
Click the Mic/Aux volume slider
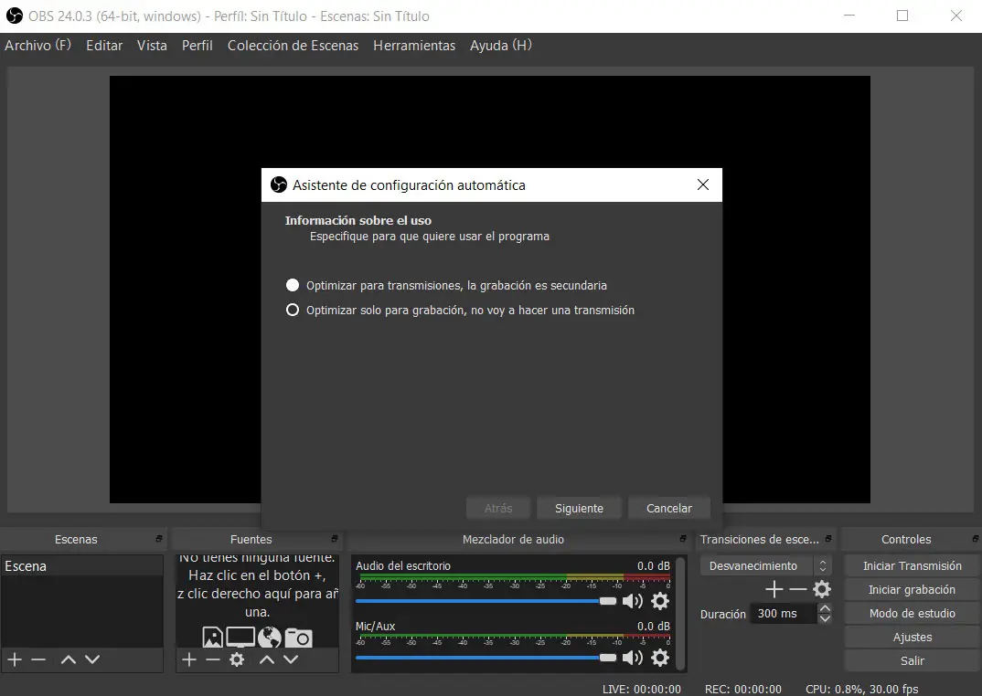486,658
